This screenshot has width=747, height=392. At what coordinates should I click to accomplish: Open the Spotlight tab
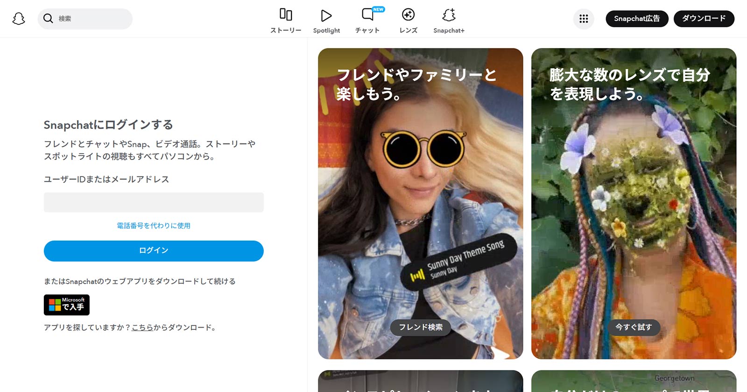point(326,21)
